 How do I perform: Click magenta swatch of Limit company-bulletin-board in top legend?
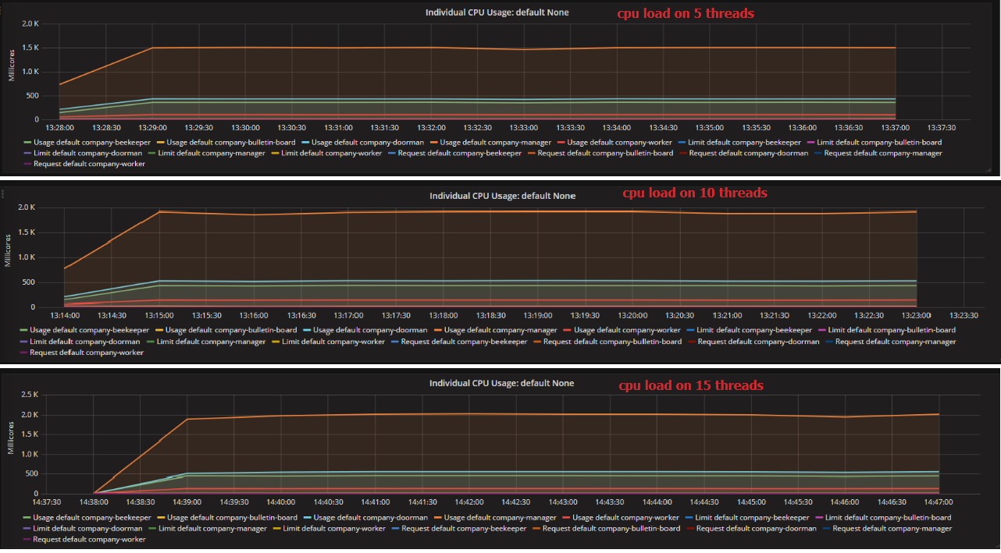[810, 143]
